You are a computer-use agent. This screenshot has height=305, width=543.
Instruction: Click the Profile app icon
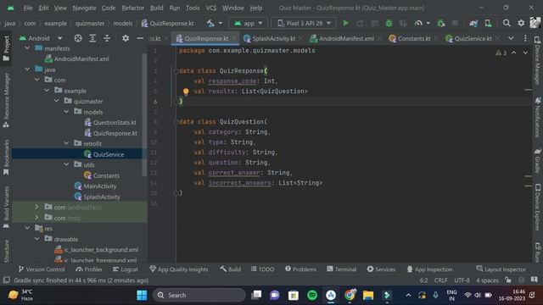coord(418,23)
